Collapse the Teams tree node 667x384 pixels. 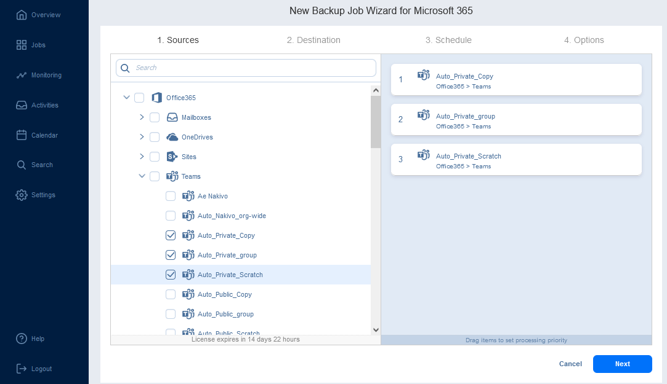(142, 176)
